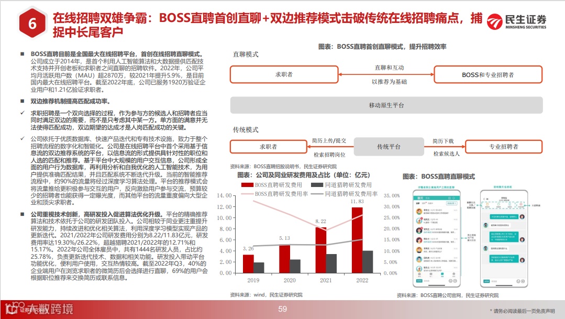Viewport: 565px width, 319px height.
Task: Click the text 简历下载
Action: 443,141
